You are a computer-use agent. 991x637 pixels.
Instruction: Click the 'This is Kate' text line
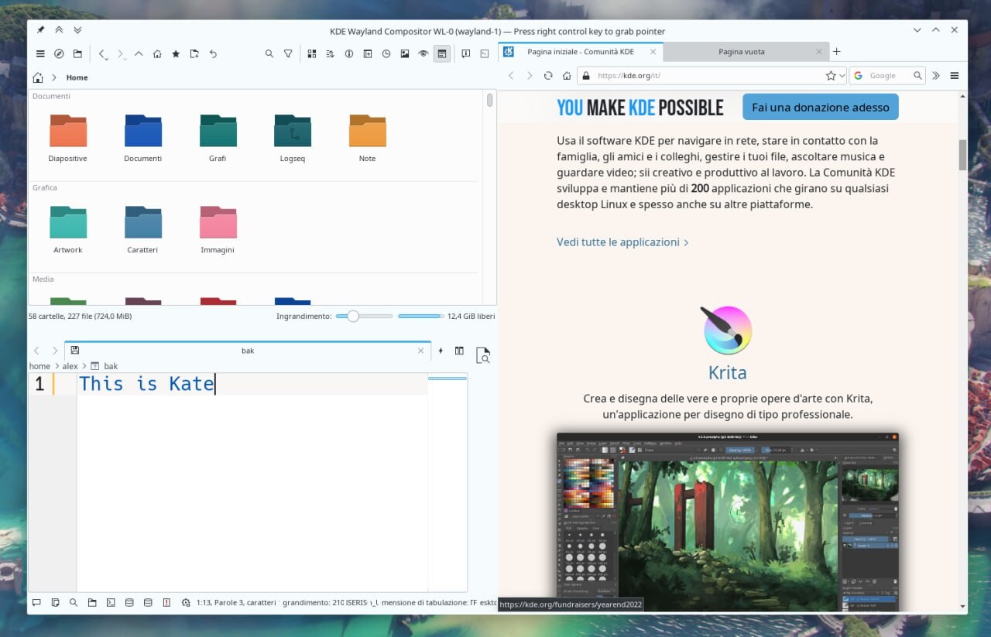[147, 383]
